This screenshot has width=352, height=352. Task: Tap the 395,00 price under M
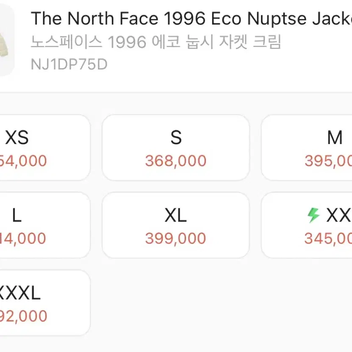(328, 161)
